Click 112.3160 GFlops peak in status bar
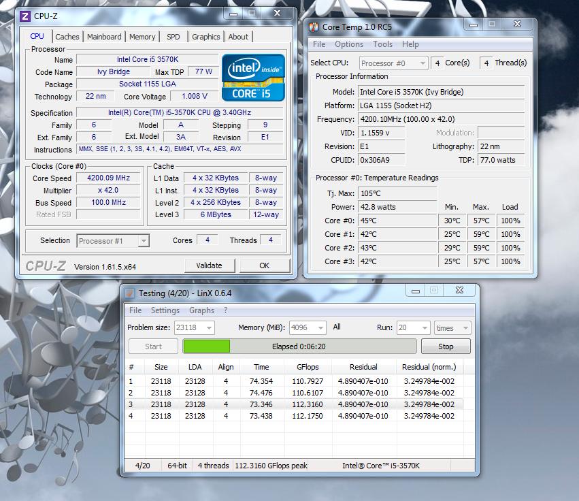 [x=271, y=466]
